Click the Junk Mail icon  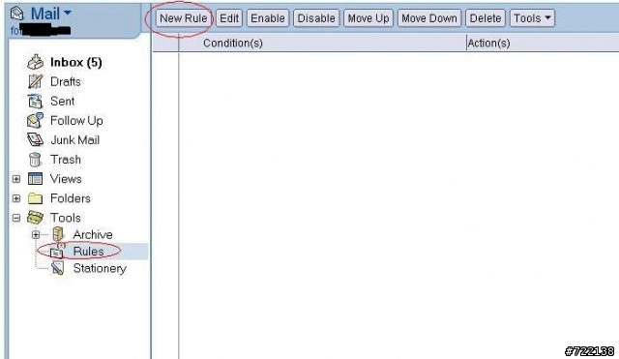pyautogui.click(x=35, y=139)
